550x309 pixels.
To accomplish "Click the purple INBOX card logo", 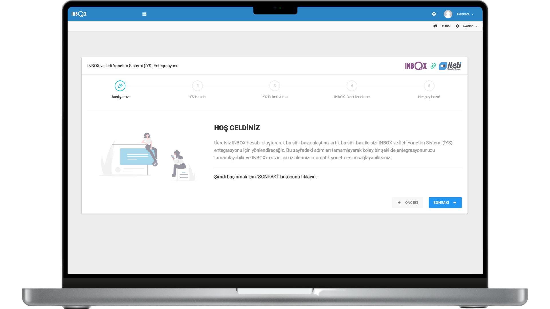I will point(416,66).
